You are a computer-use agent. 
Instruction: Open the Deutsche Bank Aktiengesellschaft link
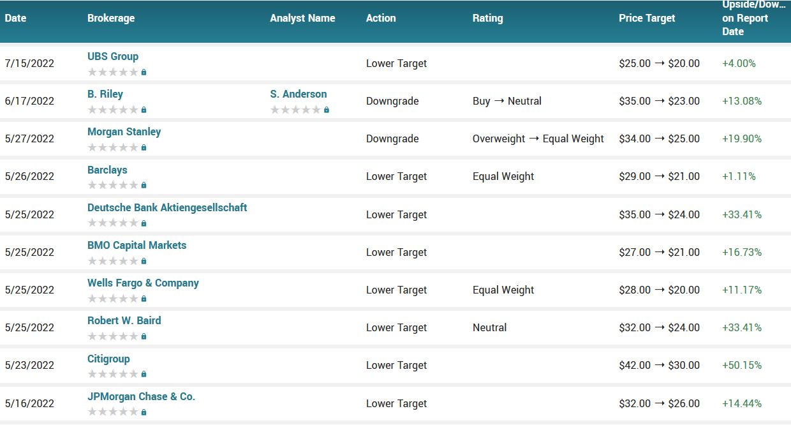click(x=167, y=207)
